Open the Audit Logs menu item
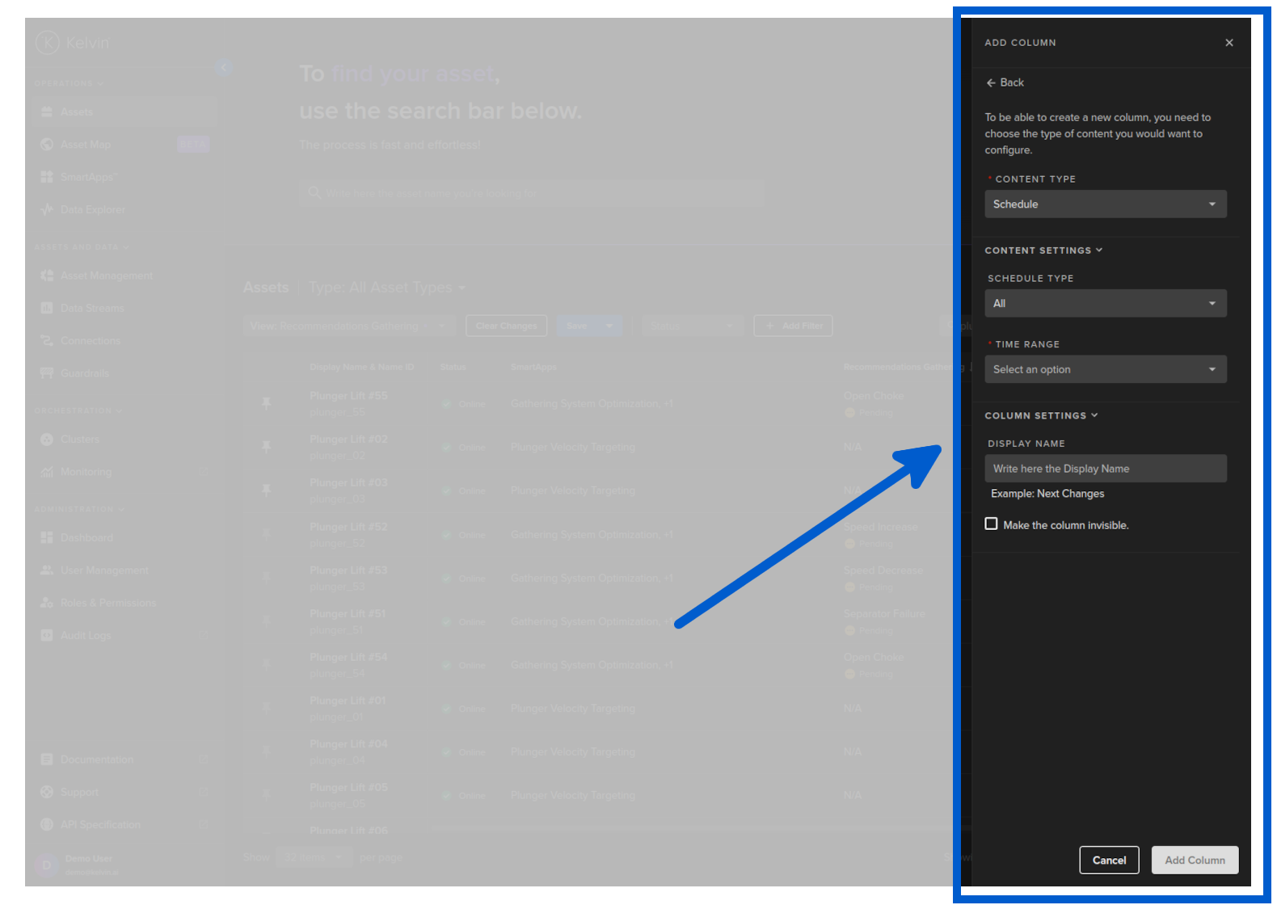The image size is (1277, 905). pos(86,636)
